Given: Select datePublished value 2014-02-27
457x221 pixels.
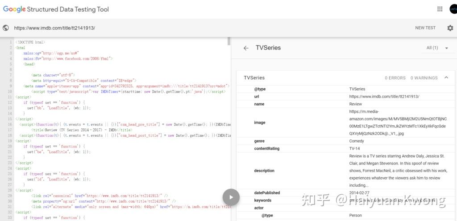Looking at the screenshot, I should [360, 192].
